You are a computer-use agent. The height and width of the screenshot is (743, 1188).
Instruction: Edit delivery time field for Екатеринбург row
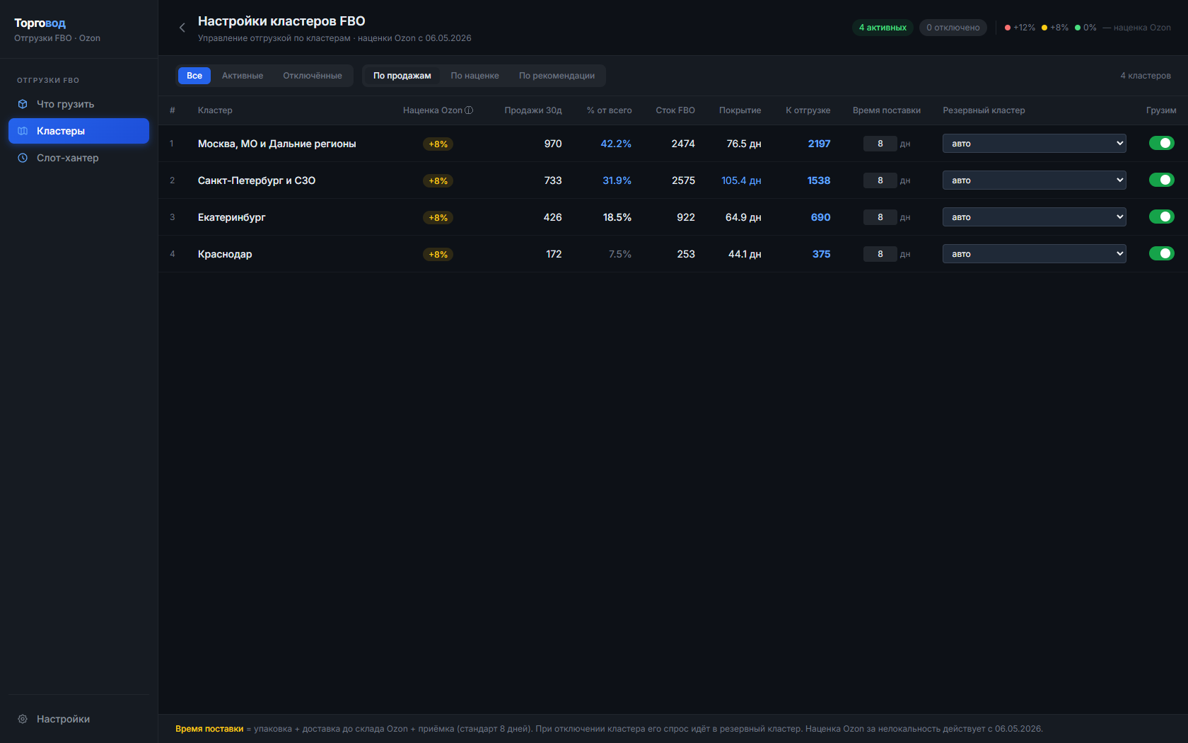(x=880, y=217)
